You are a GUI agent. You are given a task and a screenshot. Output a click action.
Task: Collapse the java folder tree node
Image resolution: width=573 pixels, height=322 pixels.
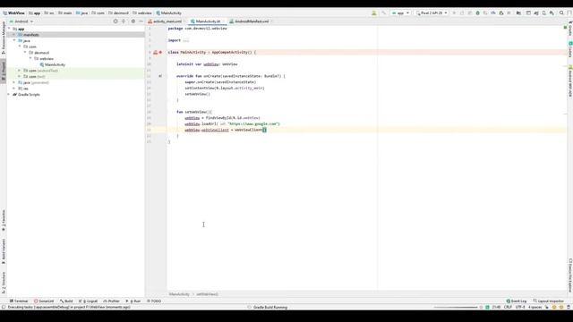[14, 40]
